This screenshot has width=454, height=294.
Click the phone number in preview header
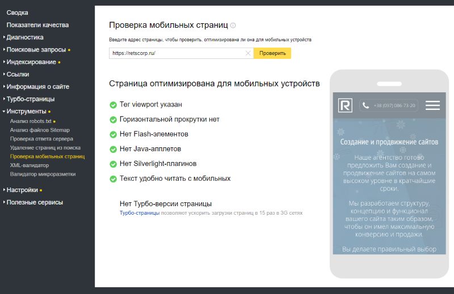click(394, 105)
